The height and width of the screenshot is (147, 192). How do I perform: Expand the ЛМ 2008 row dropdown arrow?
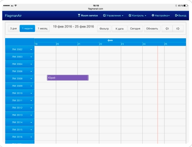[x=31, y=79]
